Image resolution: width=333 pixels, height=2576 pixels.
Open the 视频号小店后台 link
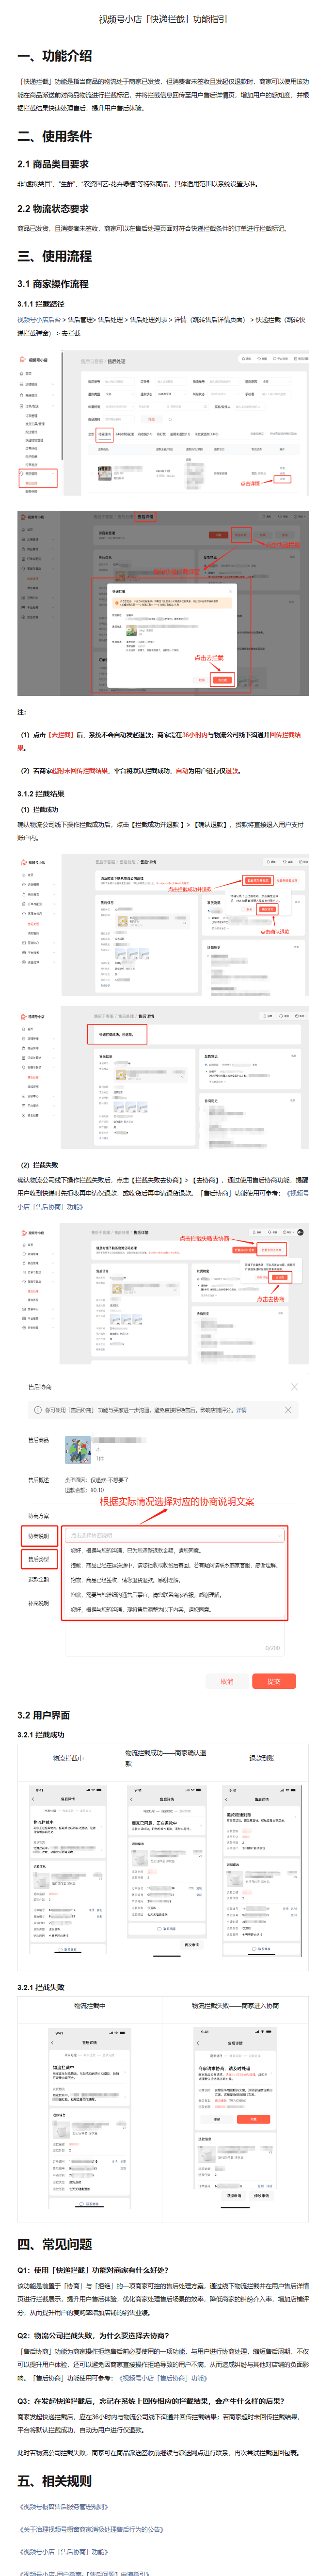[x=39, y=319]
